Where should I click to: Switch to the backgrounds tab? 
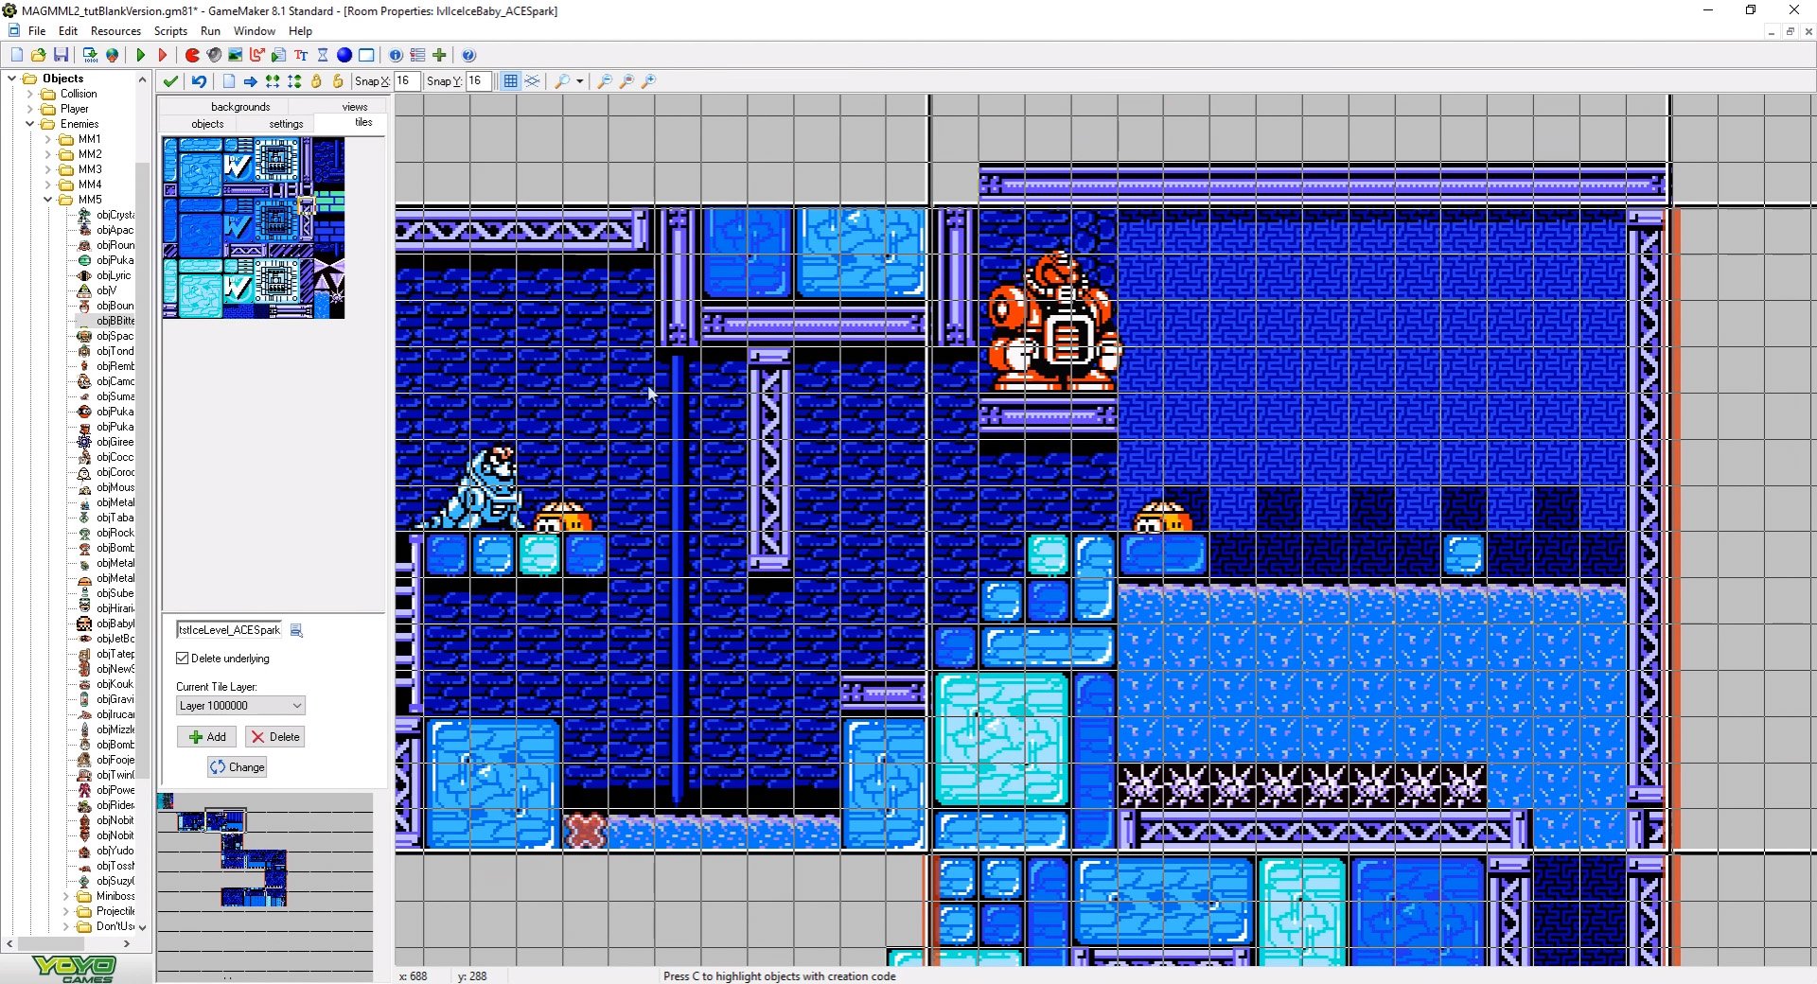(239, 106)
